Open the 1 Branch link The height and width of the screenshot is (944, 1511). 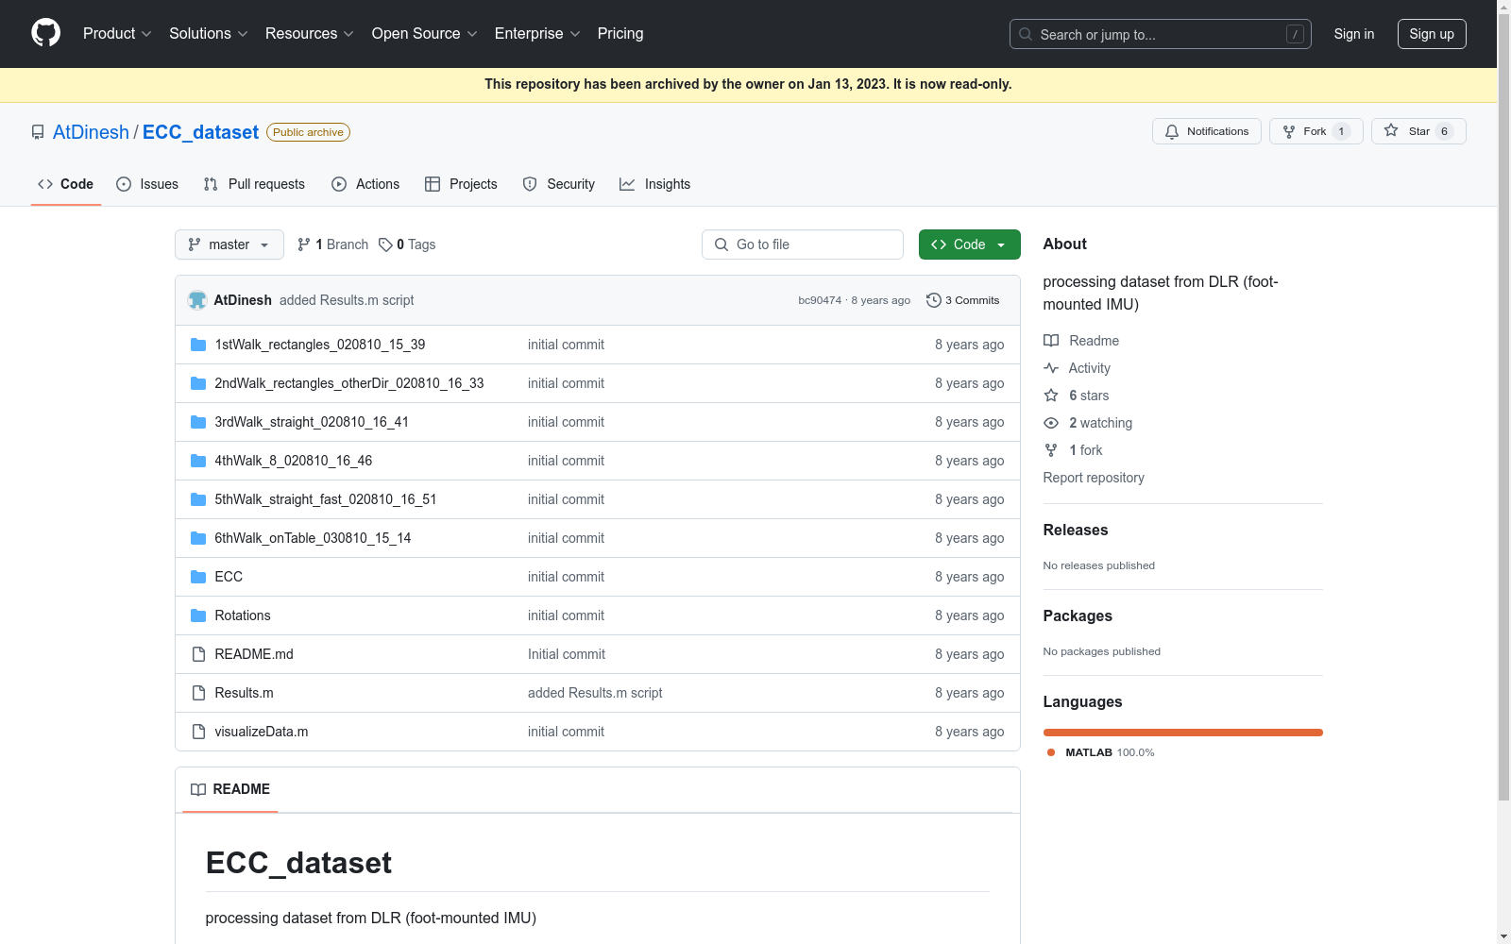point(332,244)
